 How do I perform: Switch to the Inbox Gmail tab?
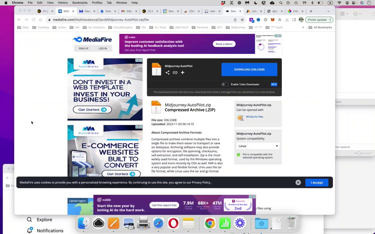[x=129, y=11]
